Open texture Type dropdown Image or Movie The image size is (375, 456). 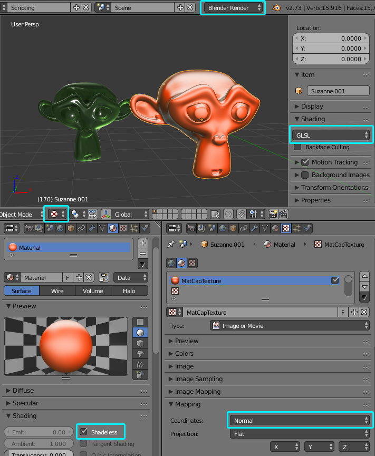pos(290,325)
